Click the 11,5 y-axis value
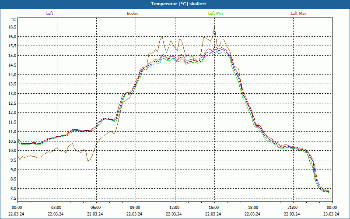350x219 pixels. tap(12, 122)
